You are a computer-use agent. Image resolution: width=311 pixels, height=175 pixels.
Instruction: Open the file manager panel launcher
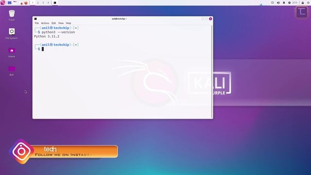pos(15,2)
